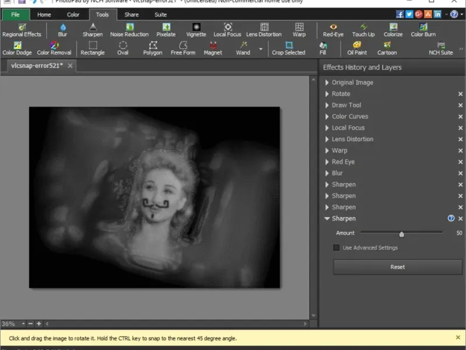Apply the Cartoon effect
The width and height of the screenshot is (466, 350).
tap(387, 48)
